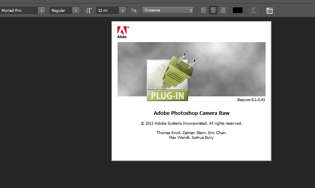Click the anti-aliasing aa icon
This screenshot has height=188, width=315.
pos(134,10)
